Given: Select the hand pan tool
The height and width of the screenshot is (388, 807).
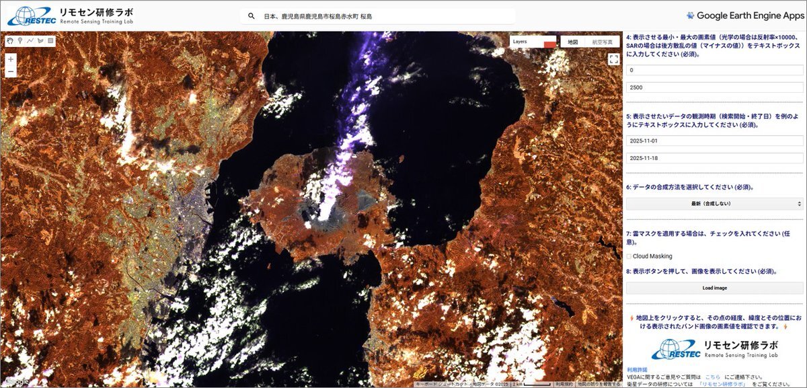Looking at the screenshot, I should pos(10,41).
